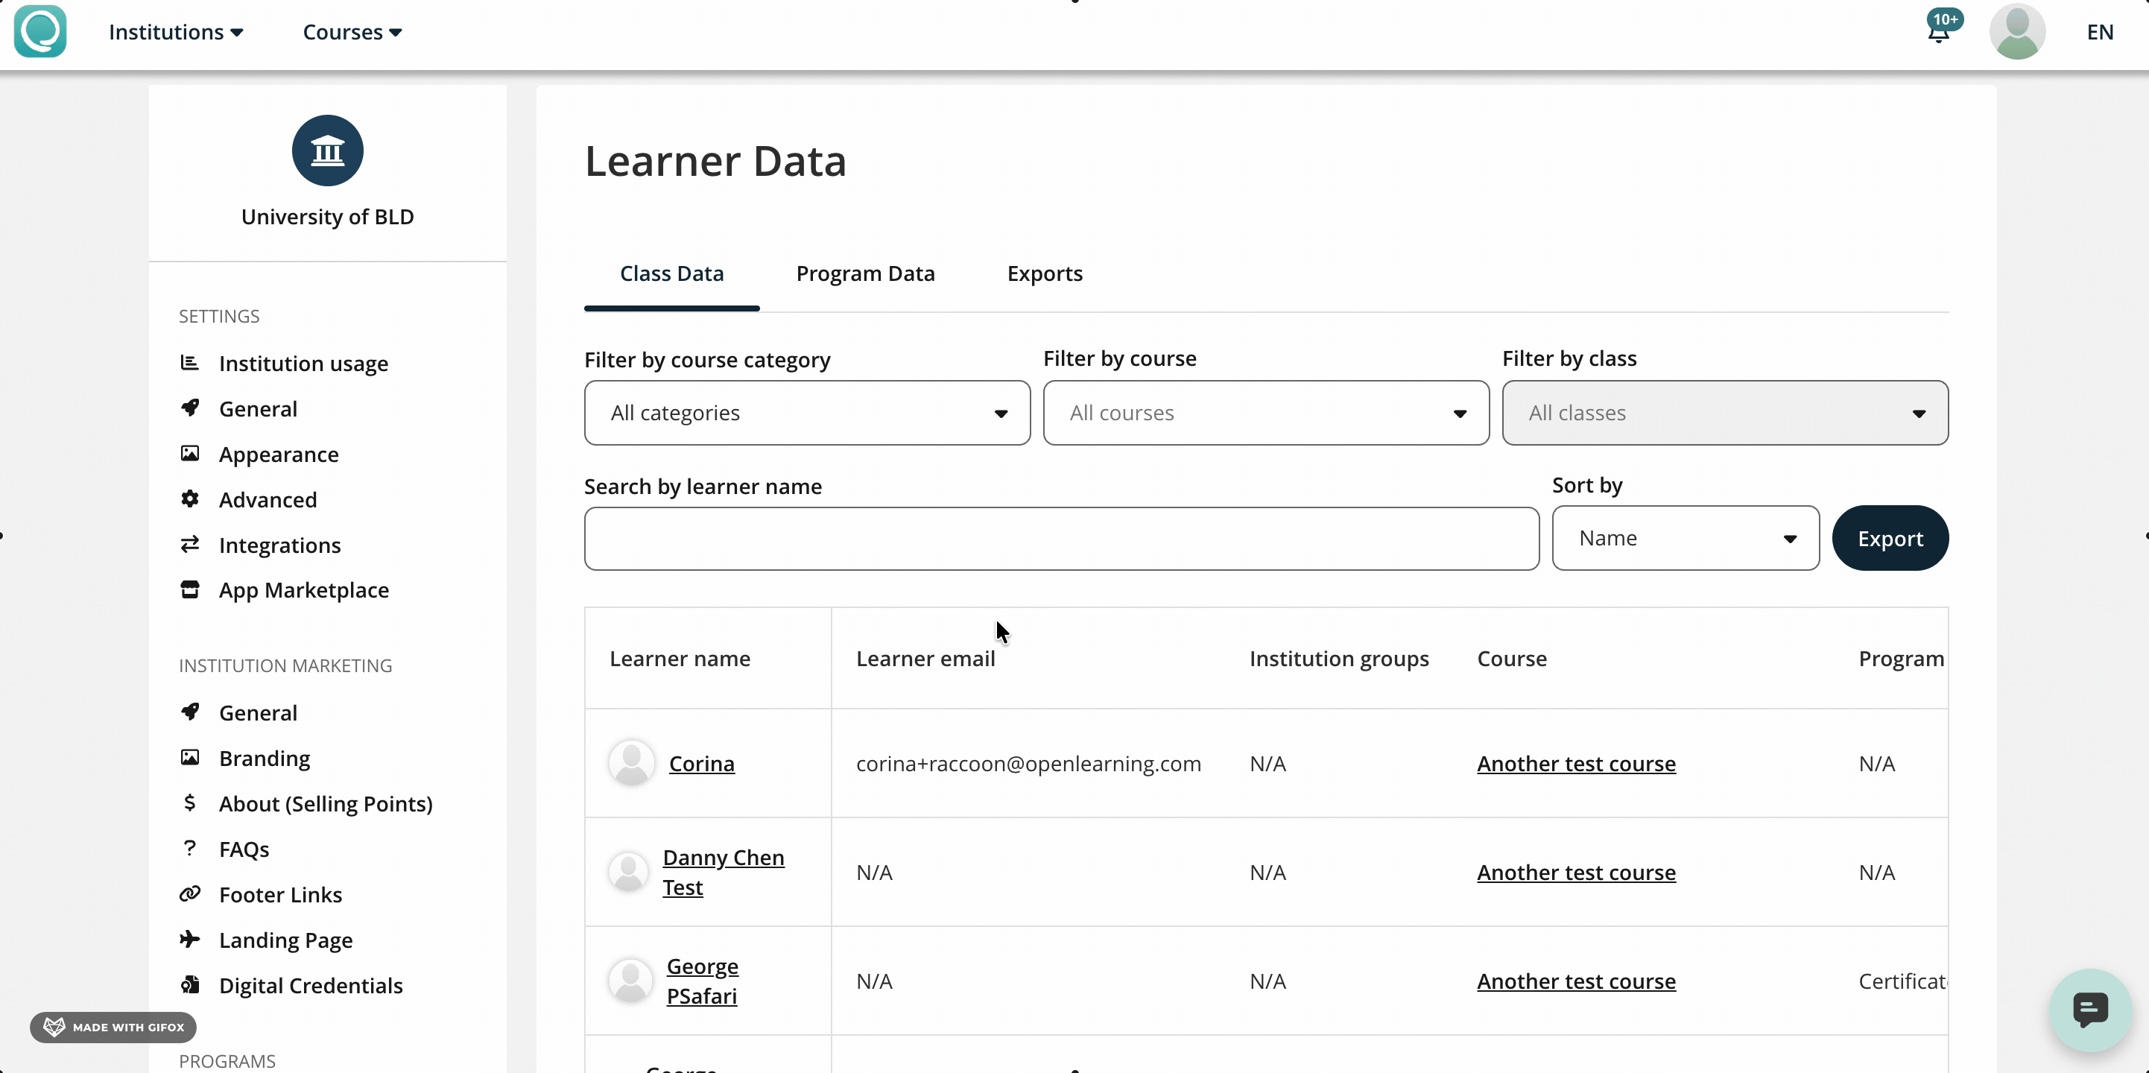
Task: Click the search by learner name field
Action: (1061, 539)
